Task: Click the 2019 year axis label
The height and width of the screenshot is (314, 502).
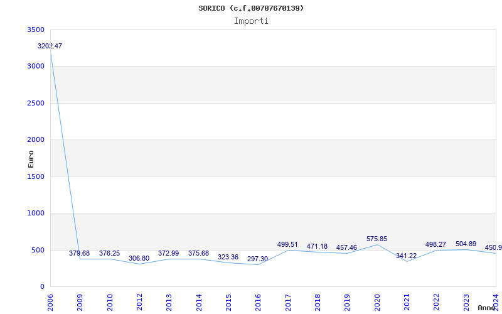Action: [x=348, y=302]
